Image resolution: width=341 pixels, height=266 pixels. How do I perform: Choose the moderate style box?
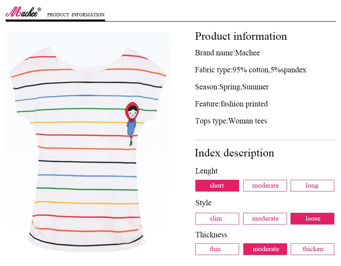click(x=265, y=218)
